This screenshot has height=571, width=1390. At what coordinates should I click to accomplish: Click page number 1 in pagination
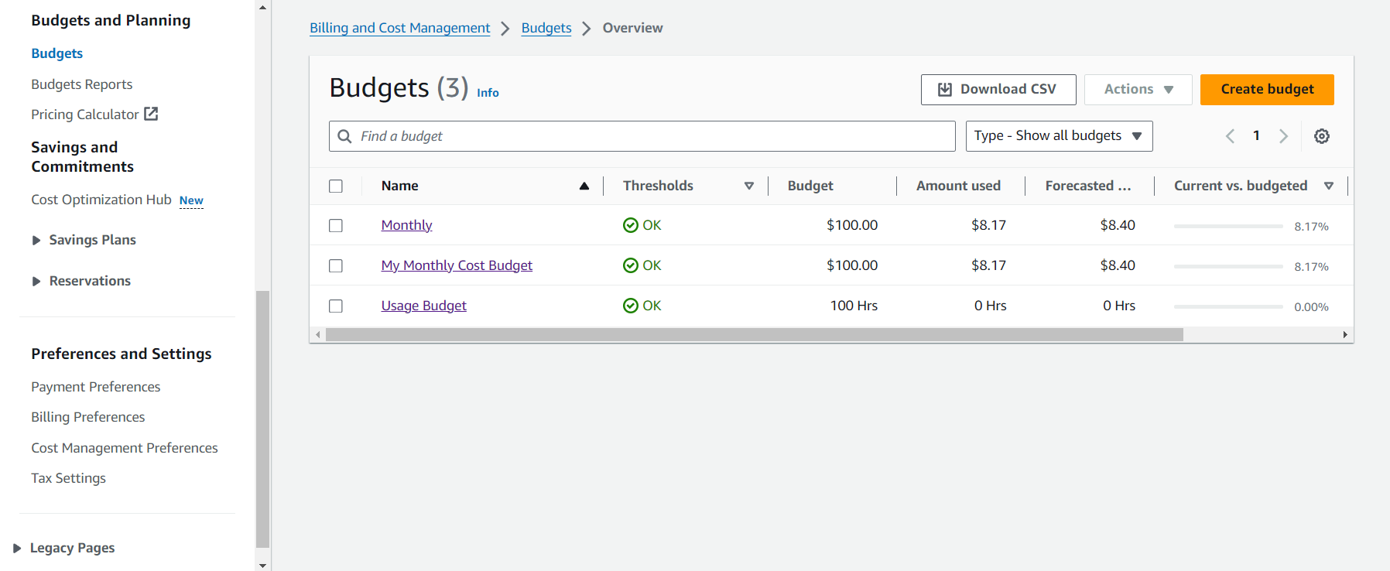tap(1256, 136)
